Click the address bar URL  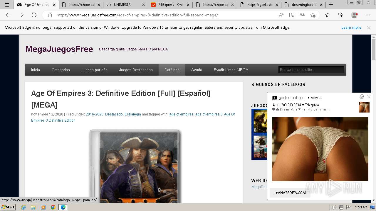[x=137, y=15]
